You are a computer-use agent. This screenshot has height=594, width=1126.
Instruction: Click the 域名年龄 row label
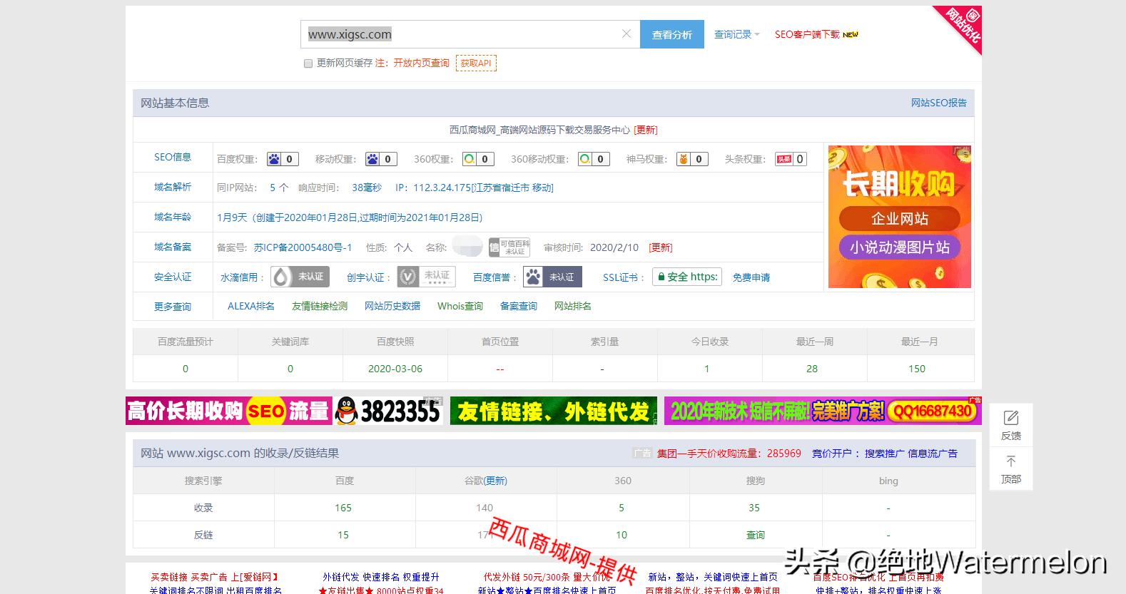173,217
